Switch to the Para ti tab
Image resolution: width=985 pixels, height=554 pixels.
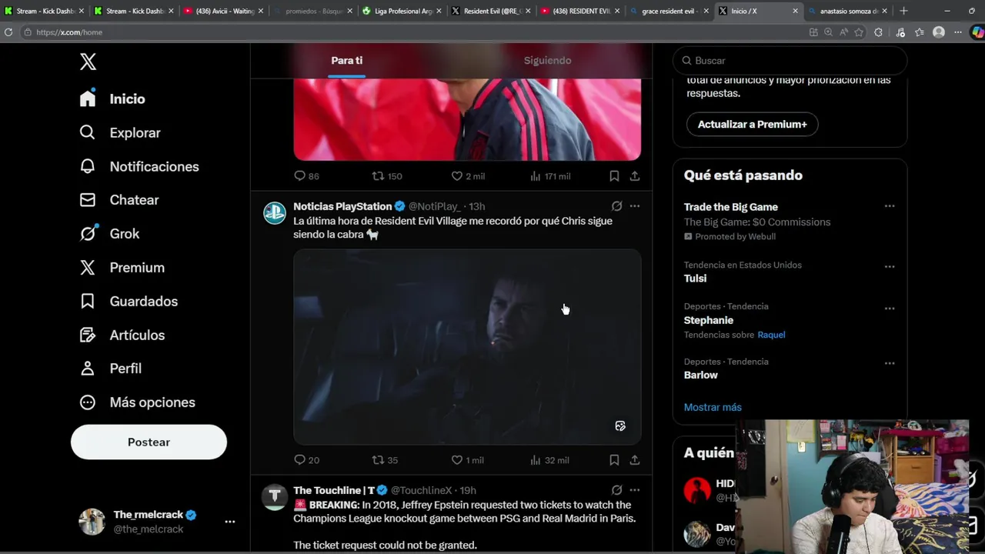(346, 60)
